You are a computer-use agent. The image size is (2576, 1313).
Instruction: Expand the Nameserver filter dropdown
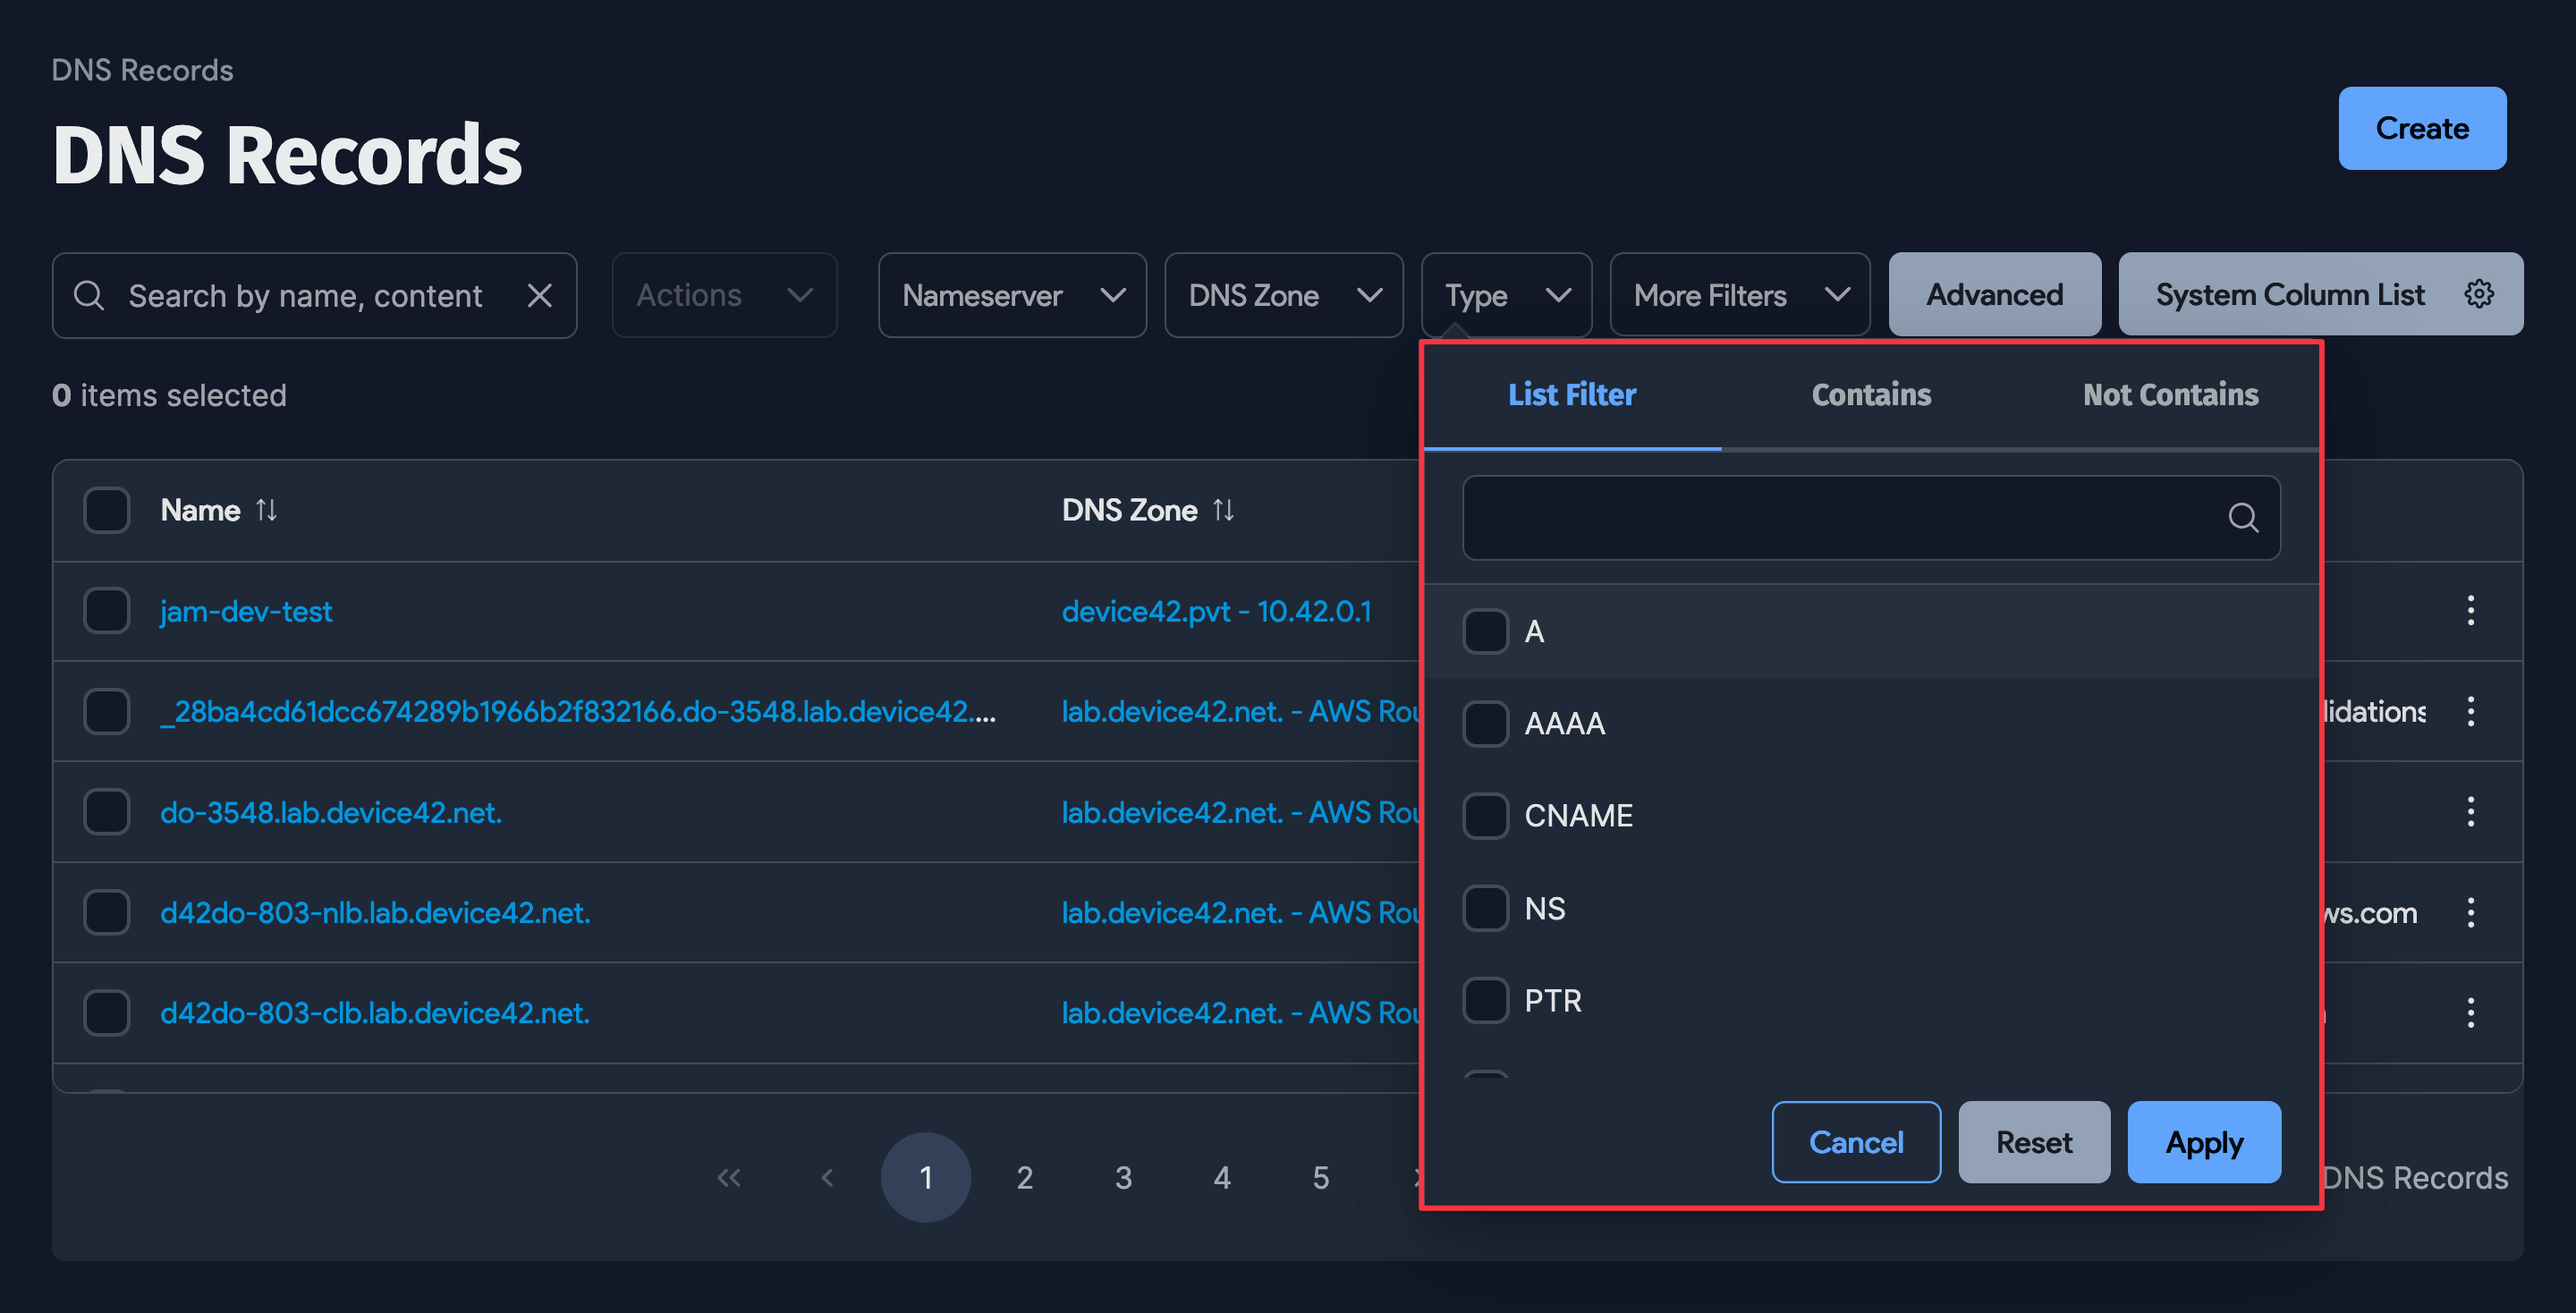tap(1011, 295)
